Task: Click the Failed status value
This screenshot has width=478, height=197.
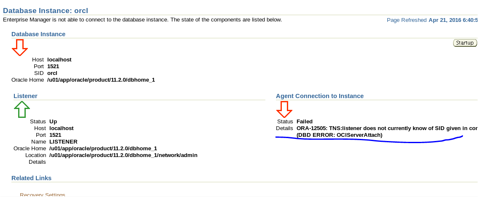Action: (305, 122)
